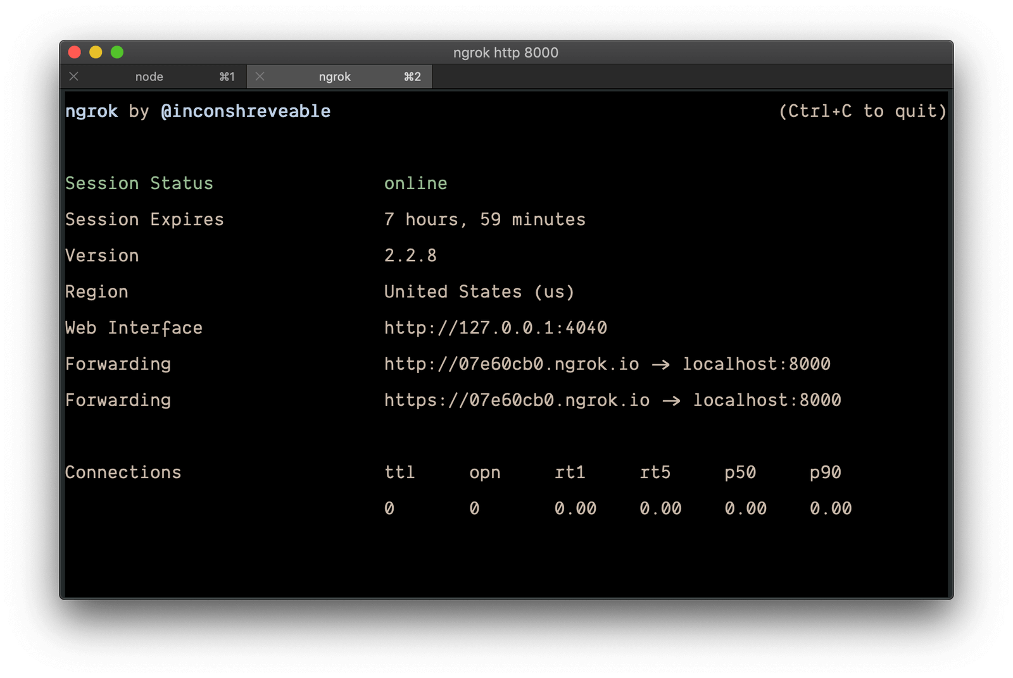Click the bold 'ngrok' heading word
Screen dimensions: 1013x678
91,111
